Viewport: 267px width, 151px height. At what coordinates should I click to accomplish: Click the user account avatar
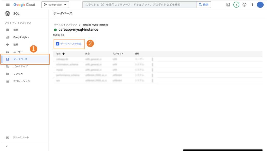pyautogui.click(x=260, y=5)
